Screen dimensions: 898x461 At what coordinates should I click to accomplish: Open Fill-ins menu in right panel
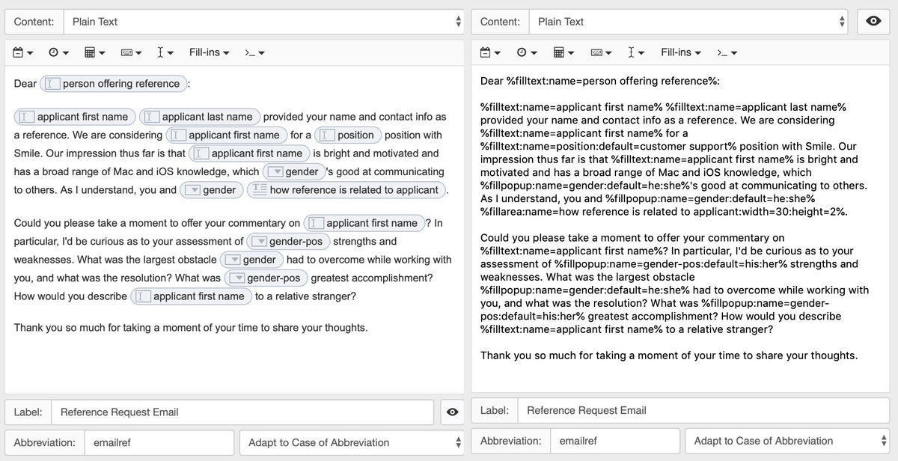(681, 52)
